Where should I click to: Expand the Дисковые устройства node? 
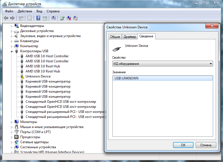pyautogui.click(x=12, y=31)
